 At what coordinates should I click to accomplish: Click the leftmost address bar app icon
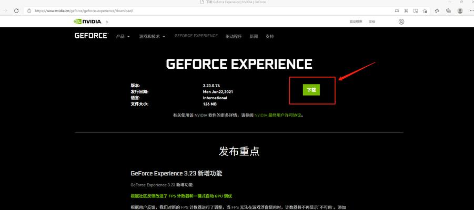point(397,10)
